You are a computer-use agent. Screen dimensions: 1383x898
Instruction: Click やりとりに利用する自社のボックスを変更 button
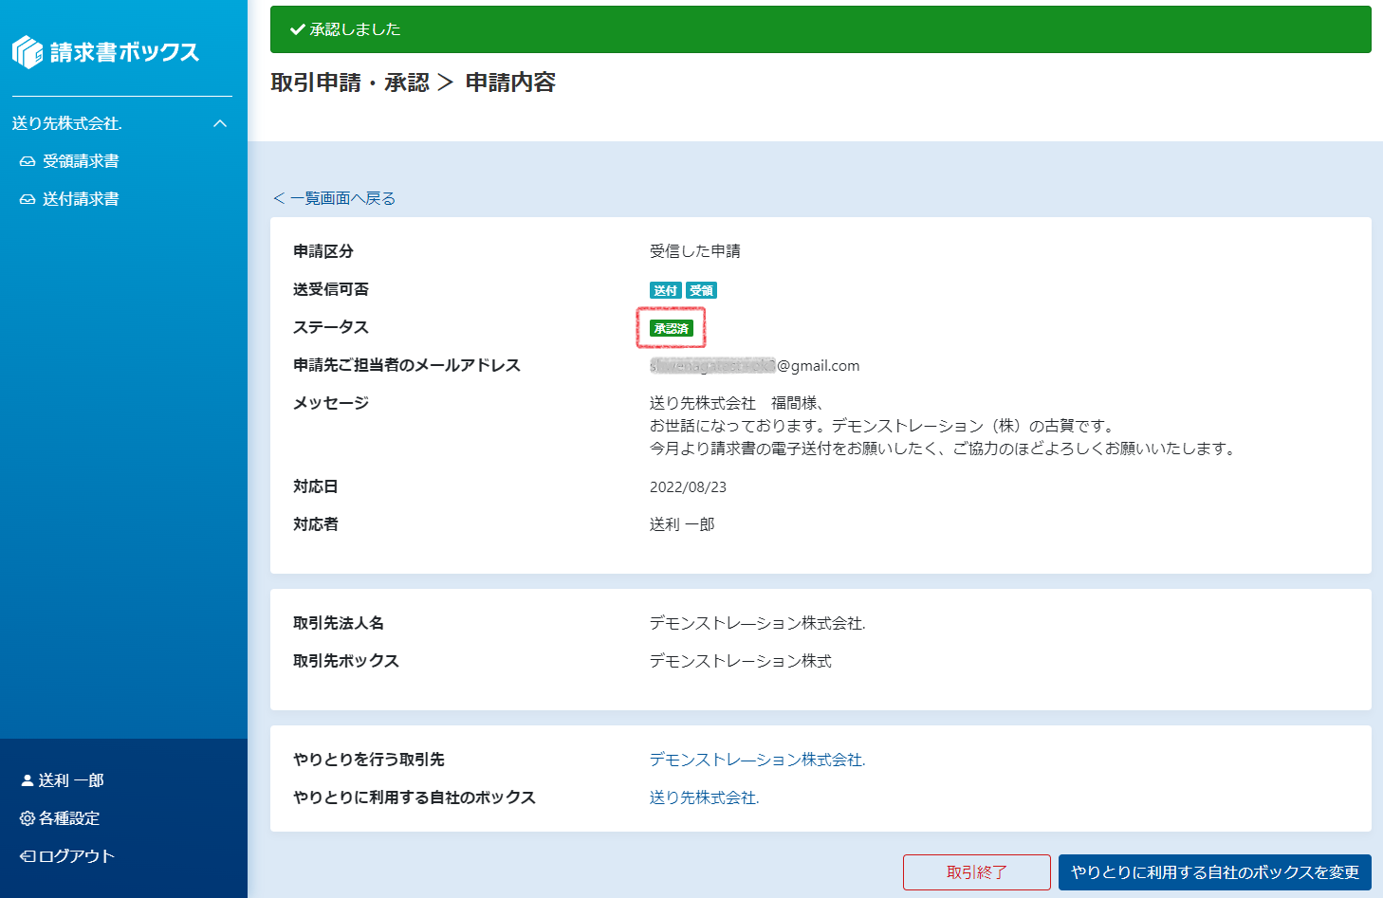pyautogui.click(x=1214, y=872)
